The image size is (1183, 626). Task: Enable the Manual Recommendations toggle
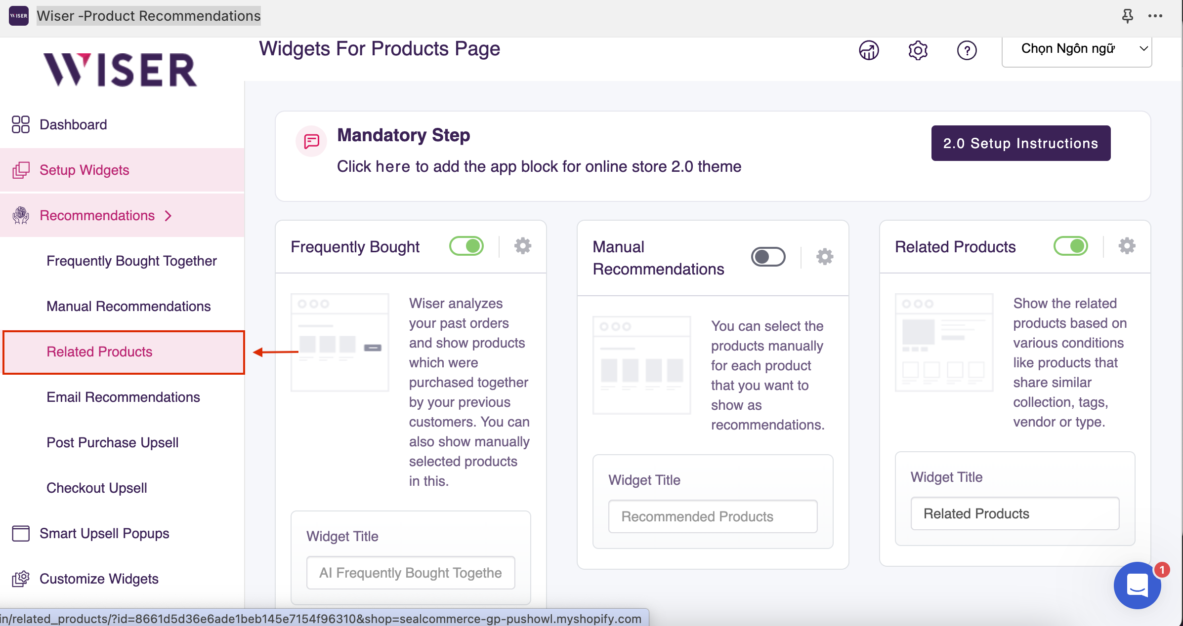[768, 256]
